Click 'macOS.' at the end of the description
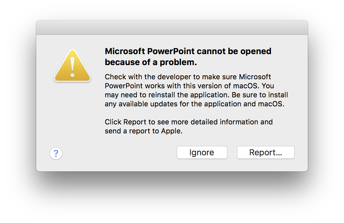Image resolution: width=344 pixels, height=223 pixels. 271,104
